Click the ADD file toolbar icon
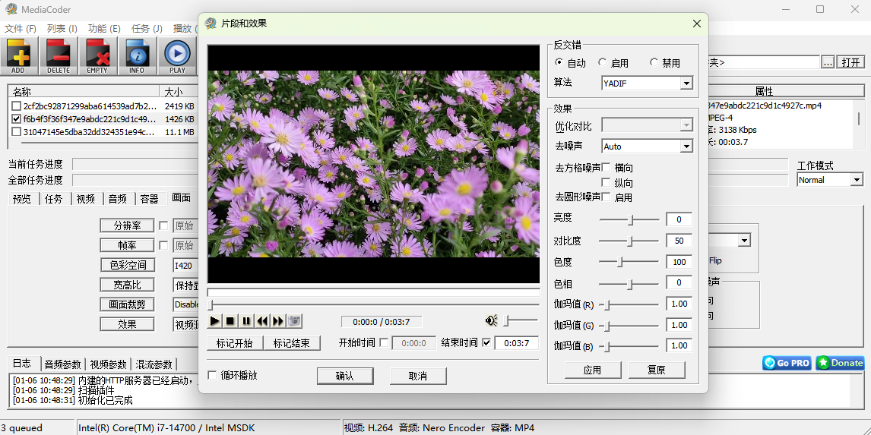 [x=18, y=56]
